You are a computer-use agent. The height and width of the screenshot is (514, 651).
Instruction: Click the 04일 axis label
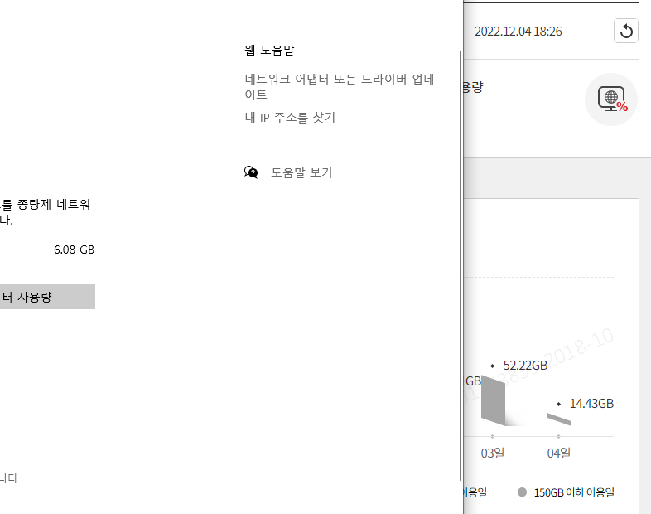(x=559, y=453)
